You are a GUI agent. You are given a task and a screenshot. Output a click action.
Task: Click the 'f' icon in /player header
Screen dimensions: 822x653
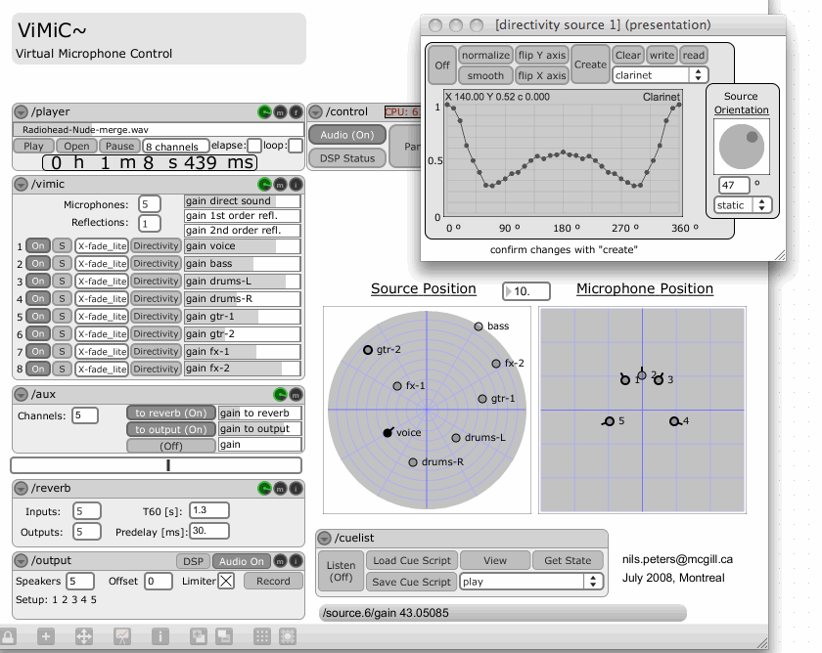pos(296,112)
